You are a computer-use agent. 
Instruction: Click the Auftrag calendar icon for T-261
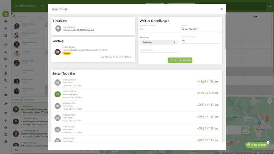click(57, 52)
